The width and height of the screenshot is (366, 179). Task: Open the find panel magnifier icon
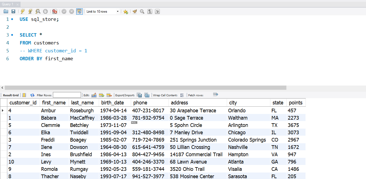(x=142, y=12)
